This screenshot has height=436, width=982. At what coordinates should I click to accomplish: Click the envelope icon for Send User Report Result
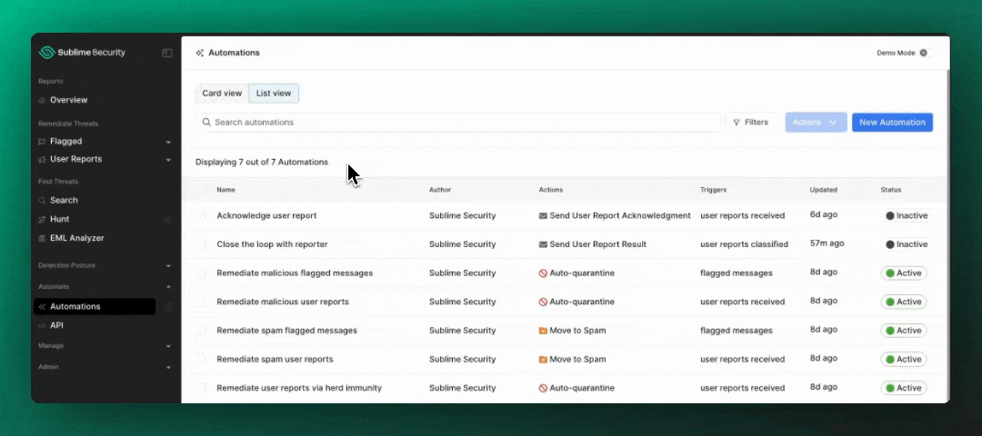pyautogui.click(x=543, y=244)
